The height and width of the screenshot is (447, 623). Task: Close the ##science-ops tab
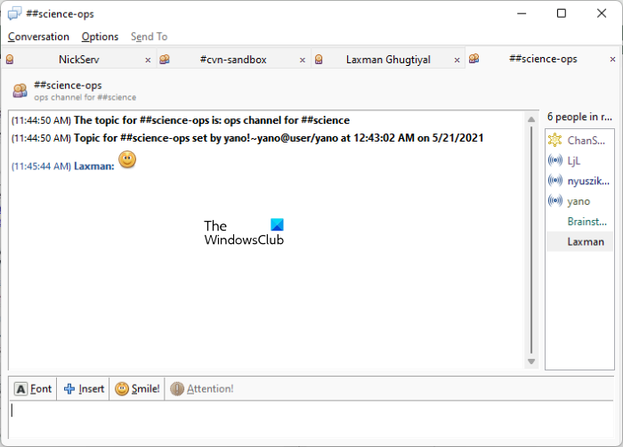point(612,60)
